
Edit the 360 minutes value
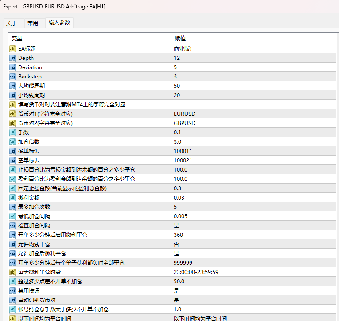tap(254, 235)
